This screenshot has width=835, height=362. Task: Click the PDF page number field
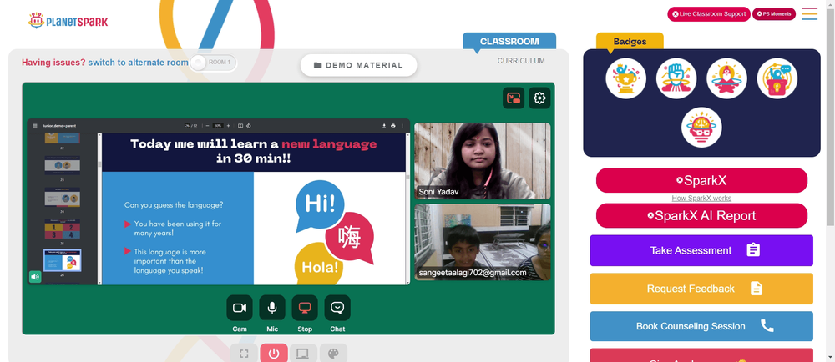coord(187,125)
